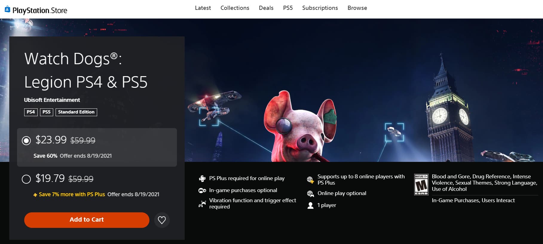The image size is (543, 244).
Task: Open the Browse section
Action: point(357,8)
